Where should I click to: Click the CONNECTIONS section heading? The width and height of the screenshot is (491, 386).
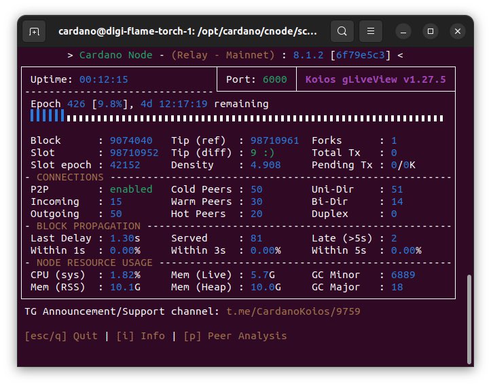click(x=70, y=177)
